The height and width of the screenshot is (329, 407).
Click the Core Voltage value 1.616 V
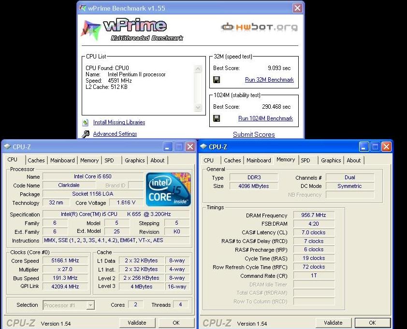(126, 202)
